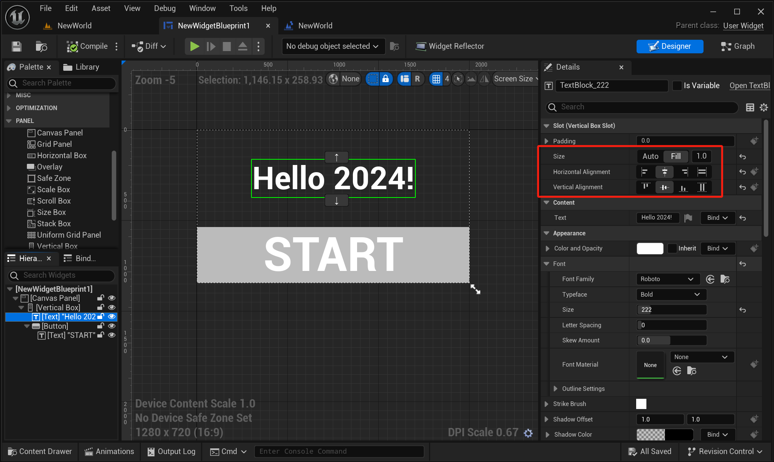Viewport: 774px width, 462px height.
Task: Open the Tools menu
Action: [x=238, y=8]
